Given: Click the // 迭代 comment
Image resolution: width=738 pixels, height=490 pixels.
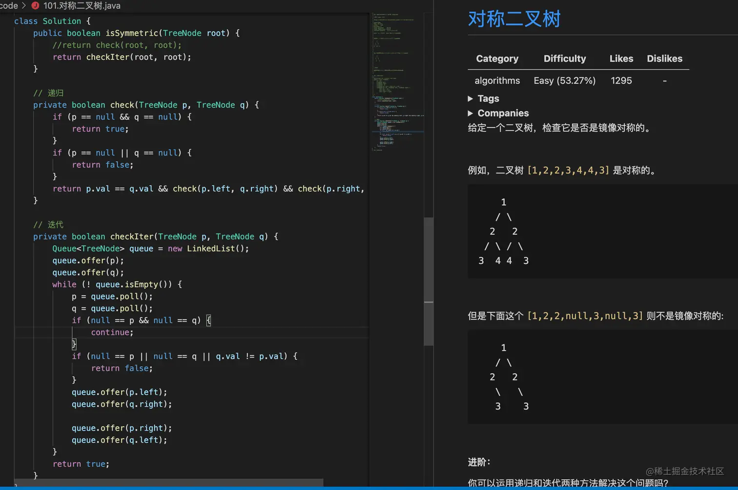Looking at the screenshot, I should coord(48,224).
